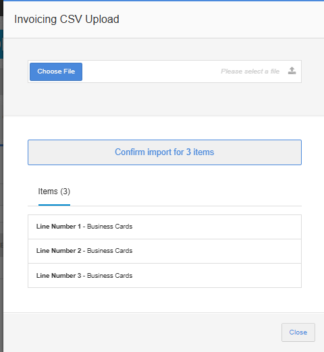Click the gray upload panel below the file field
Image resolution: width=324 pixels, height=352 pixels.
pos(165,99)
